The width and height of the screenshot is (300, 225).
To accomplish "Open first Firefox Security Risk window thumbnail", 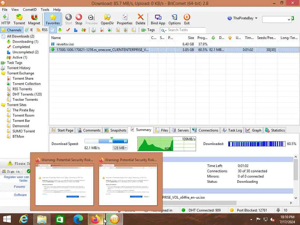I will point(64,181).
